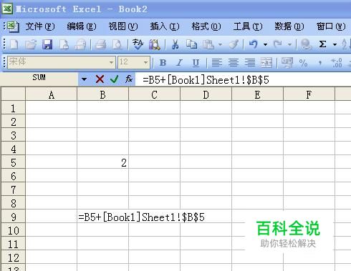Cancel formula with red X
The height and width of the screenshot is (271, 351).
[100, 79]
